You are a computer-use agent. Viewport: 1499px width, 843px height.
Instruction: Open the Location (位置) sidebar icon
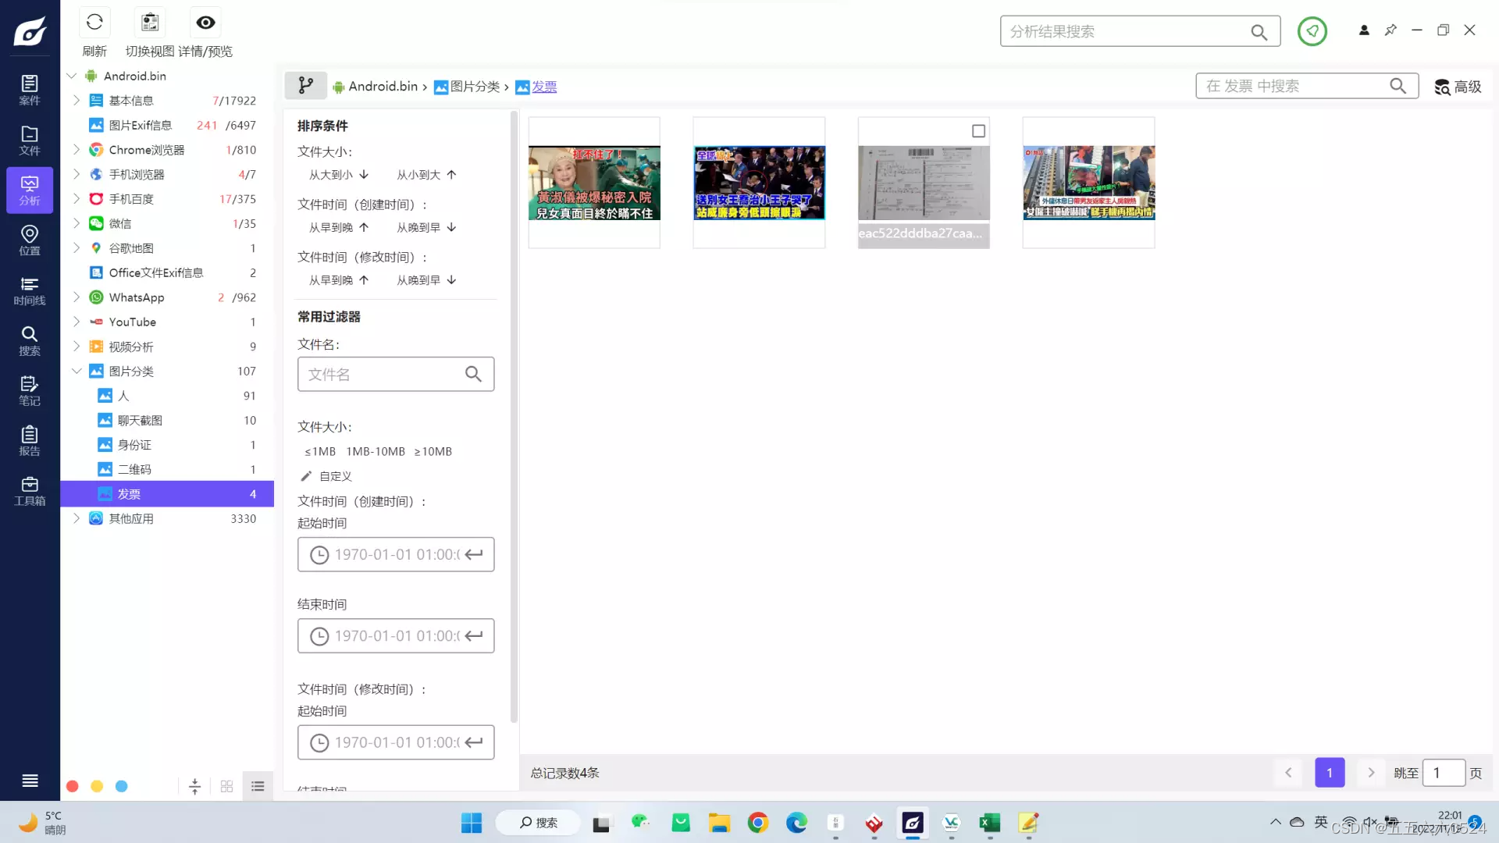point(30,240)
